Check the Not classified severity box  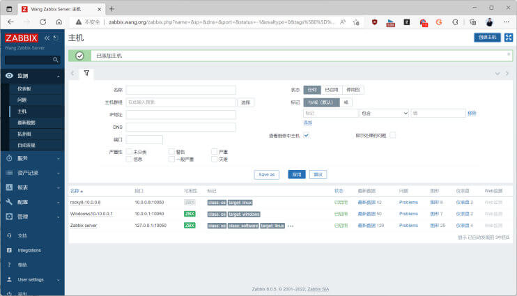coord(130,152)
